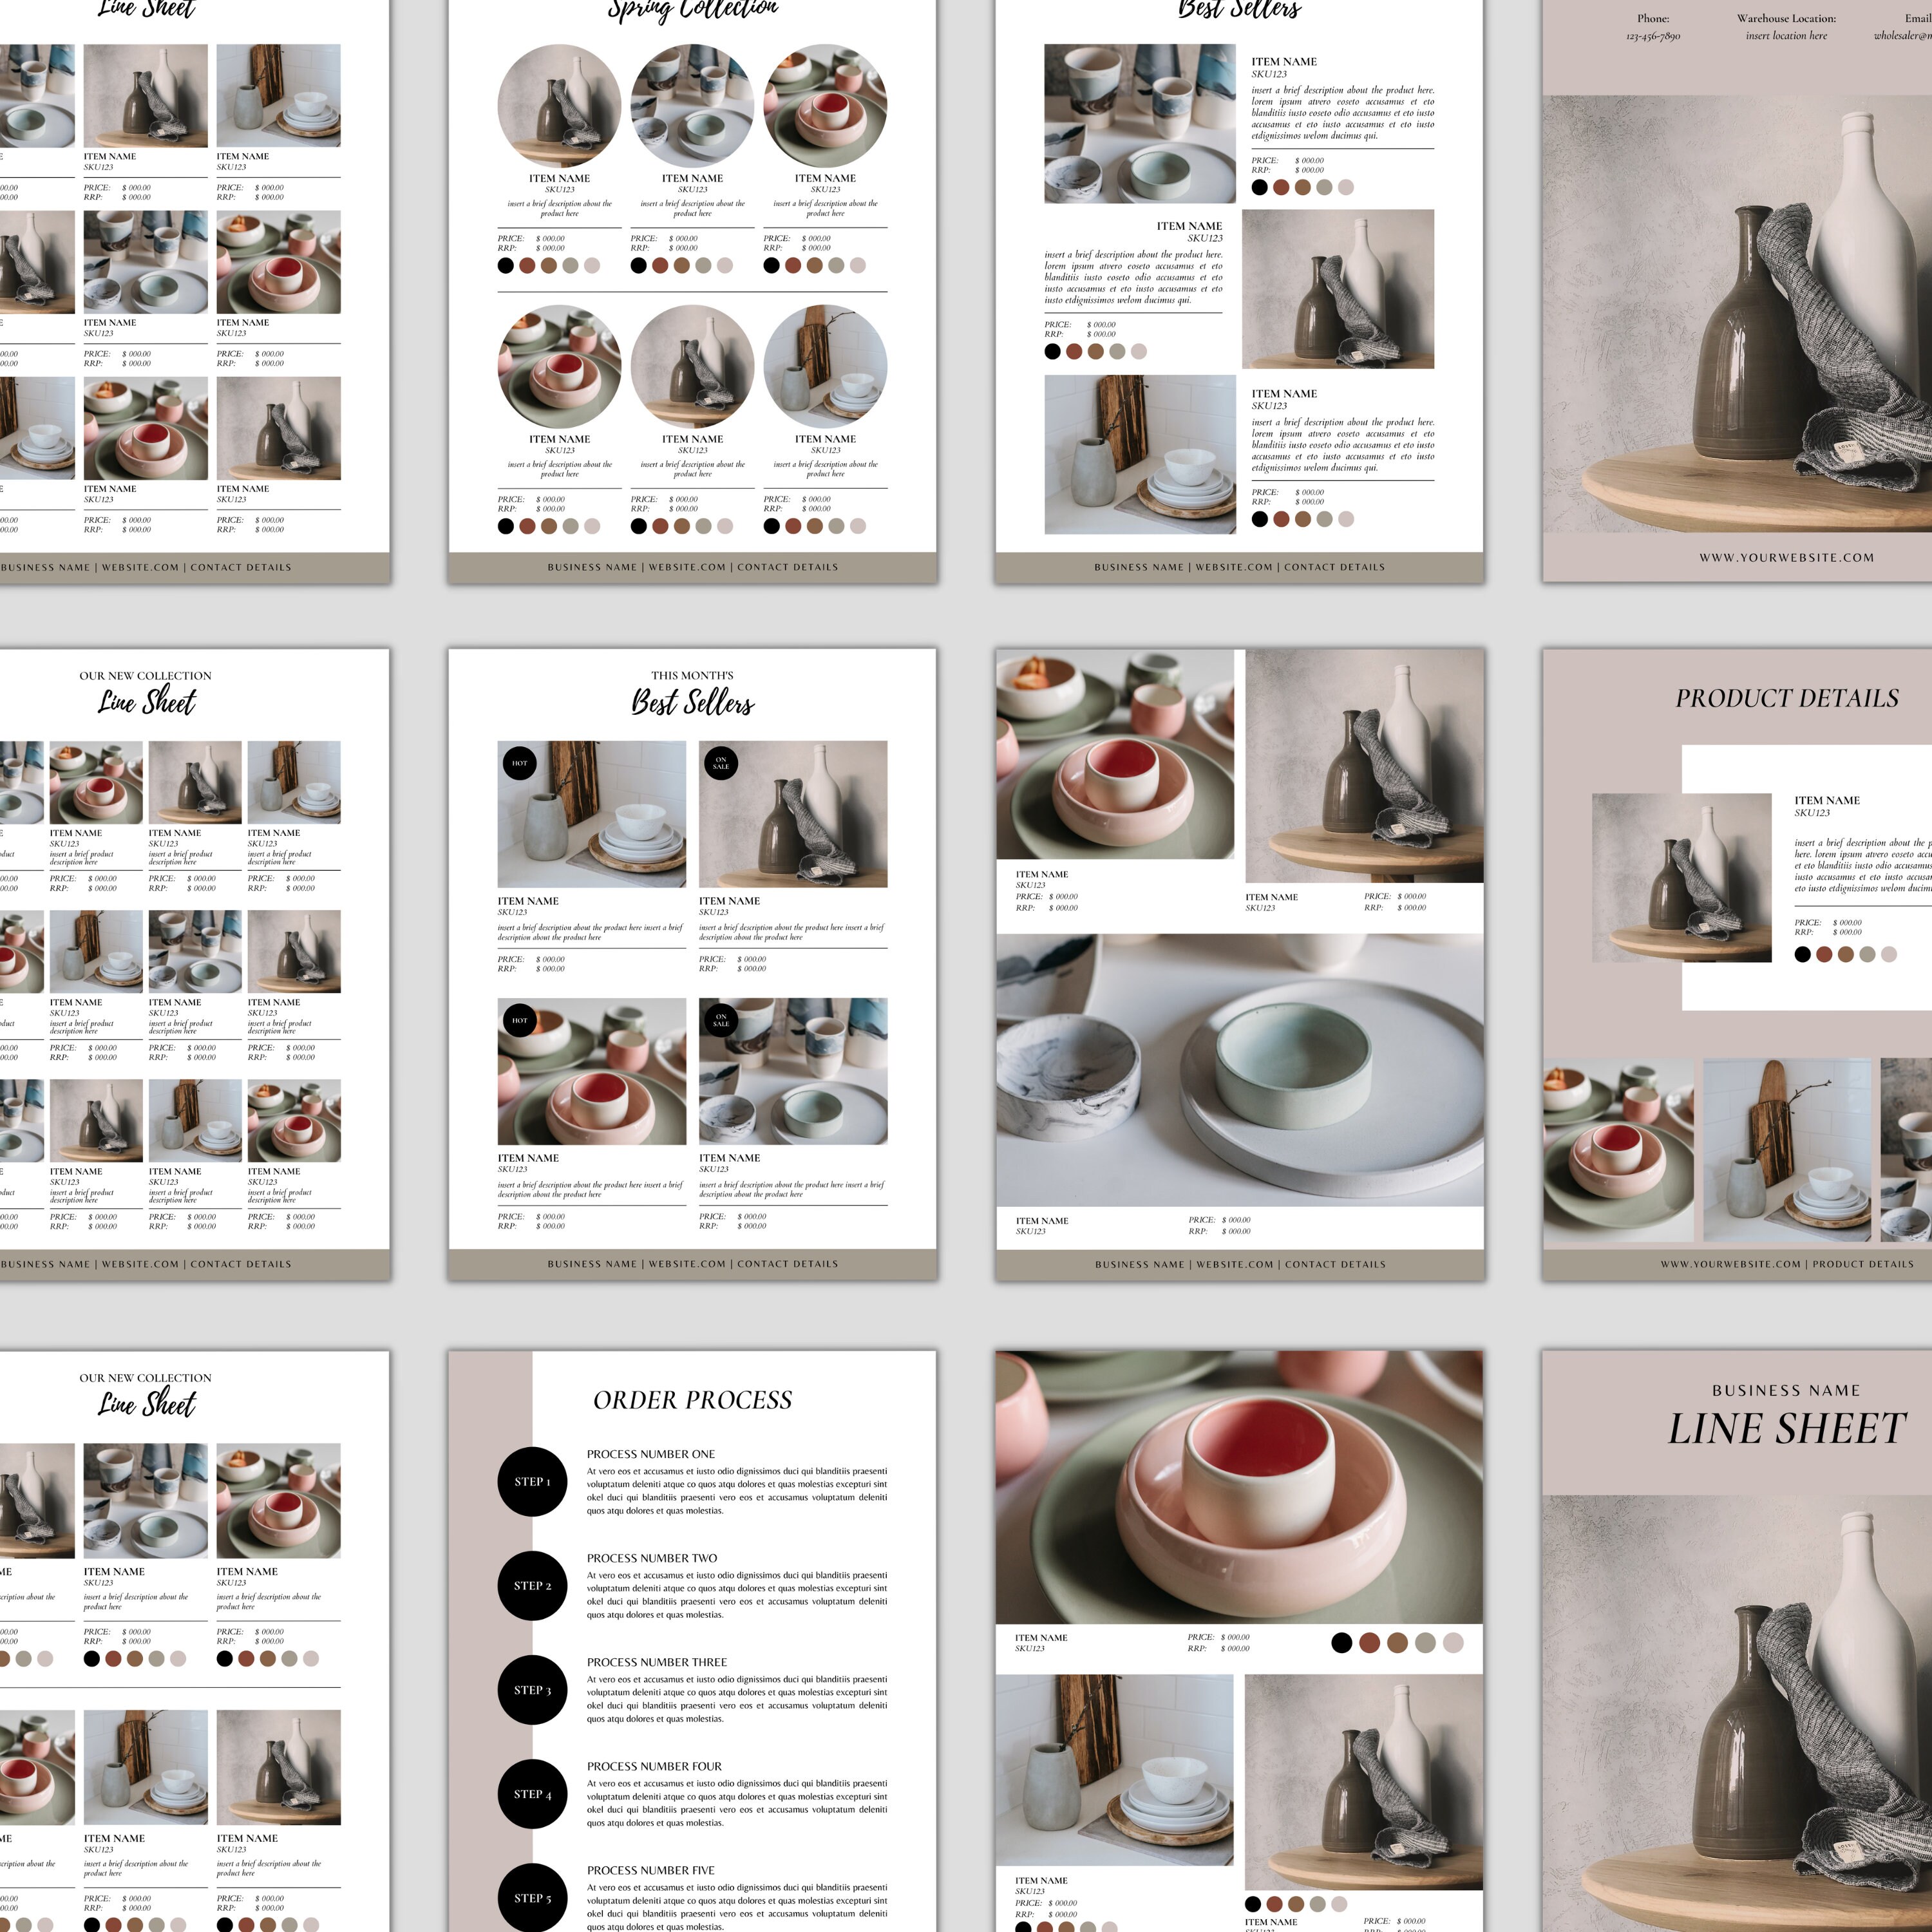
Task: Select the large marble bowl and plate photo
Action: [x=1240, y=1071]
